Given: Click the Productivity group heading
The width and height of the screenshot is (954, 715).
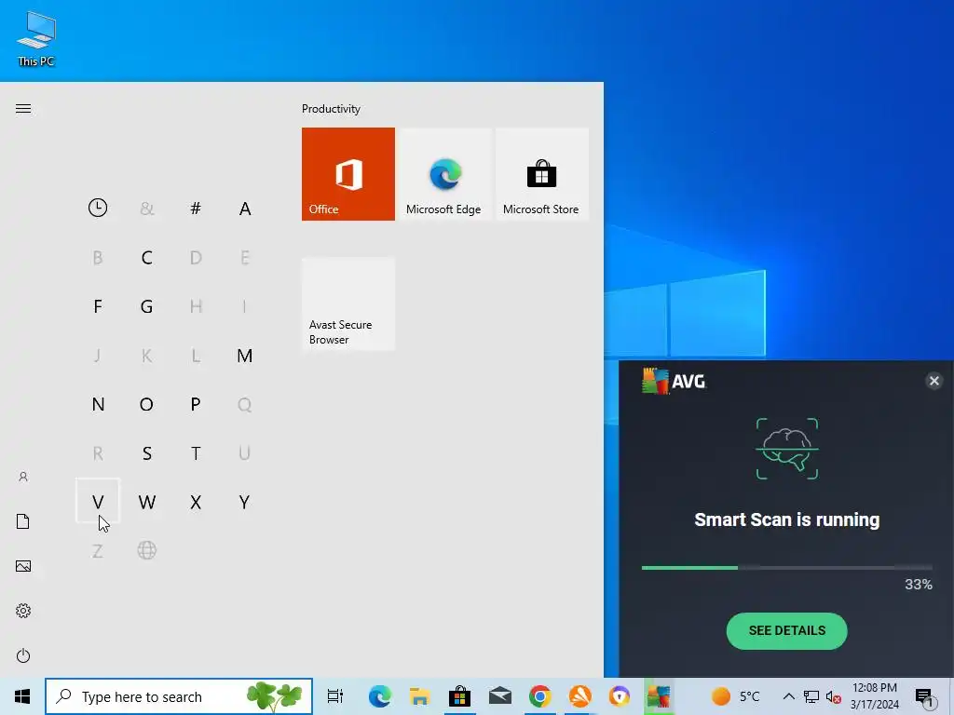Looking at the screenshot, I should [x=331, y=109].
